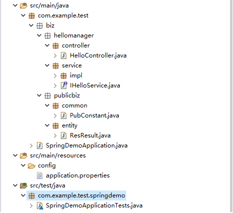Click the application.properties file icon
Image resolution: width=233 pixels, height=213 pixels.
click(39, 175)
